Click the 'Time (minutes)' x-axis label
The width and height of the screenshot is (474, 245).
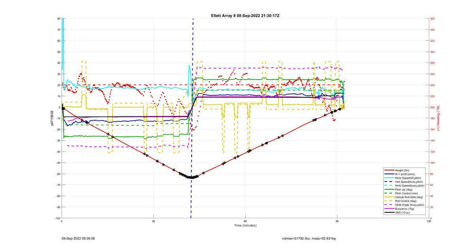pos(245,226)
